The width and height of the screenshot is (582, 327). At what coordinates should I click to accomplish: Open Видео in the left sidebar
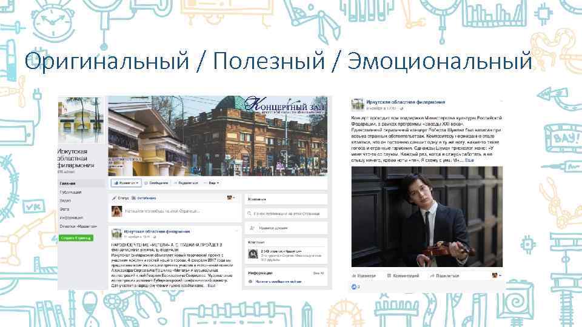(x=65, y=200)
